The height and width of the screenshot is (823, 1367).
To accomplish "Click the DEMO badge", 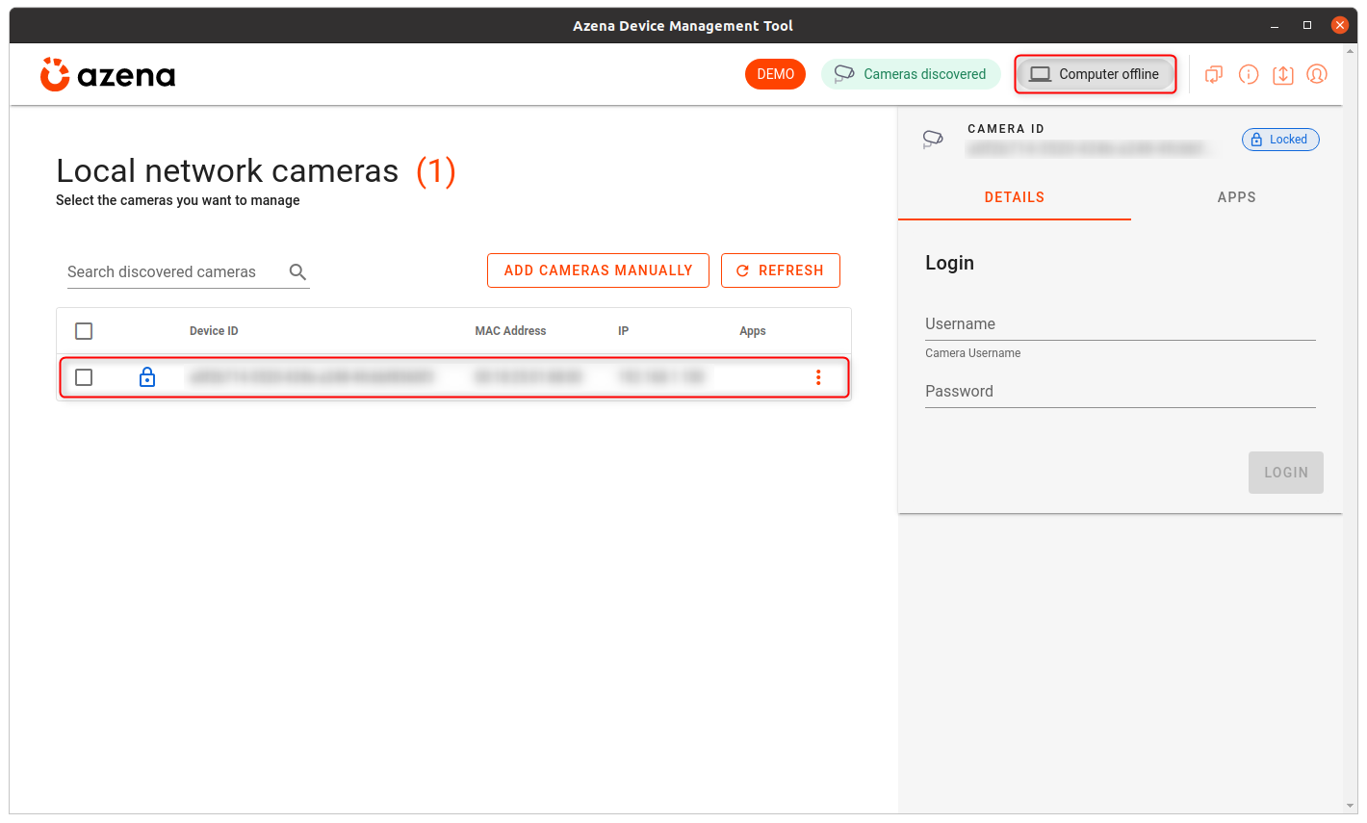I will click(x=775, y=74).
